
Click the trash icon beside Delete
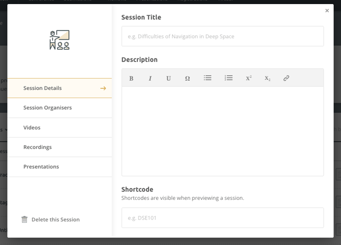point(24,220)
